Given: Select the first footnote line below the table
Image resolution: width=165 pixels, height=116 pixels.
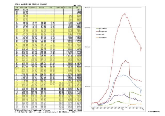Looking at the screenshot, I should tap(33, 110).
